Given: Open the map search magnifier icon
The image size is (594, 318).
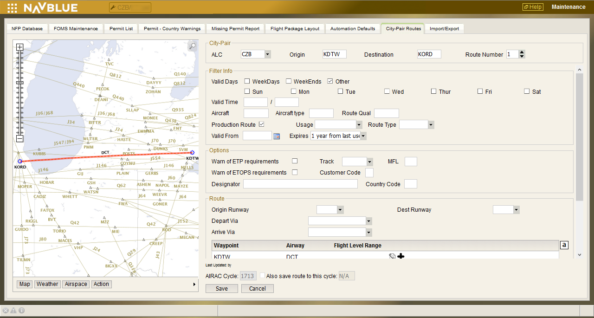Looking at the screenshot, I should click(x=192, y=46).
